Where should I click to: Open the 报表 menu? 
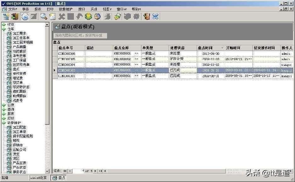(38, 9)
